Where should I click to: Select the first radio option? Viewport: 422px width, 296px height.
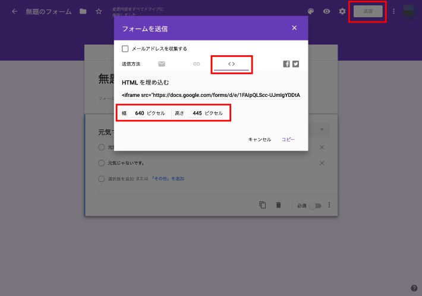(x=102, y=147)
